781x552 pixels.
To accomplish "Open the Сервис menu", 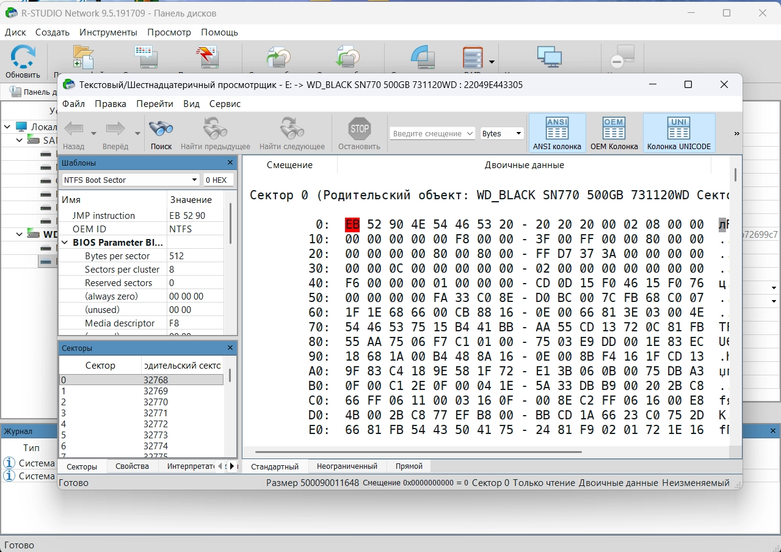I will pyautogui.click(x=225, y=104).
